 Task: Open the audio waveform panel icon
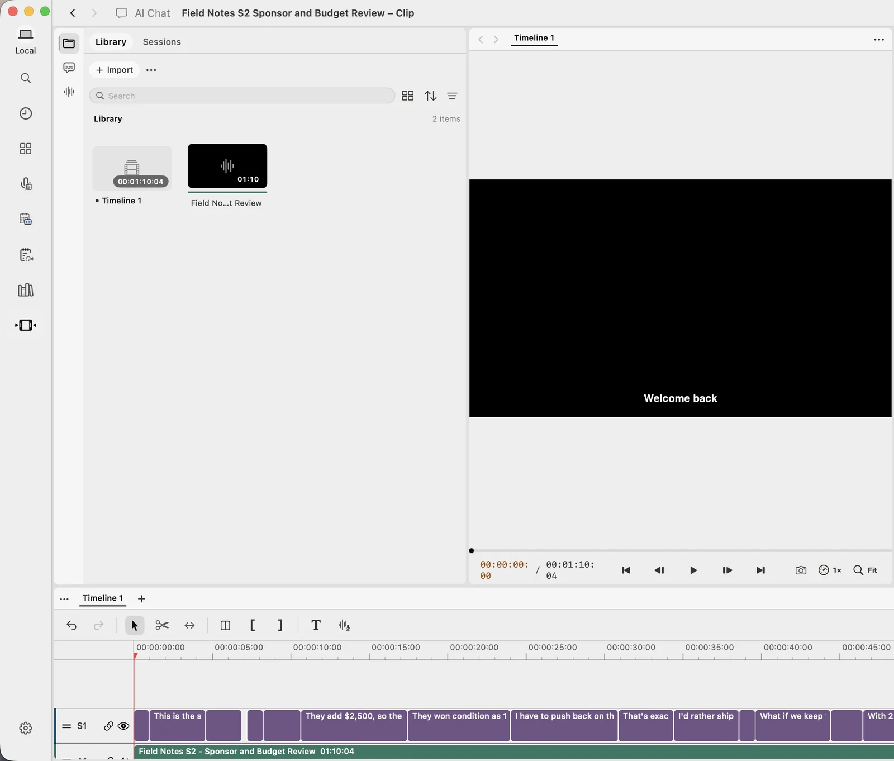point(69,92)
